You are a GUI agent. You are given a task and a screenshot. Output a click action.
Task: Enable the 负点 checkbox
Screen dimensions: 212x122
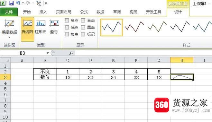coord(67,34)
